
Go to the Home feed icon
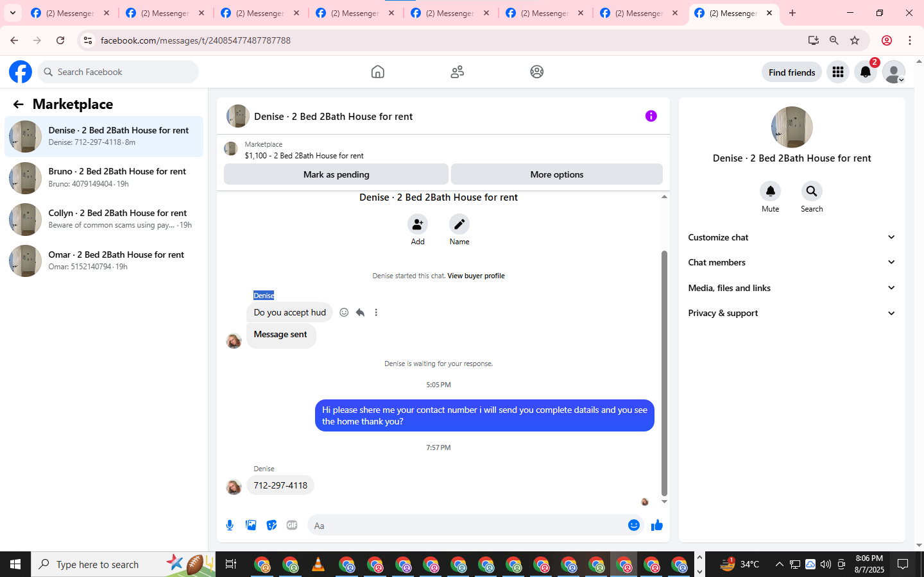[378, 72]
